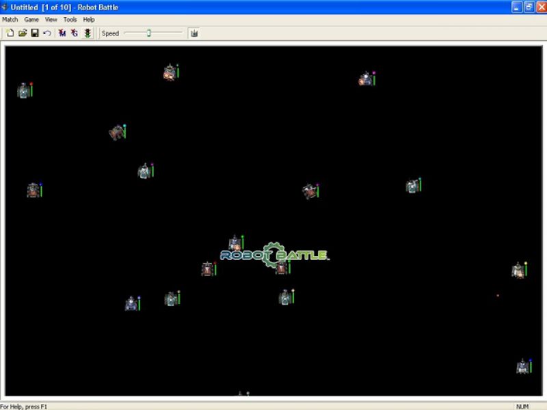
Task: Adjust the Speed slider handle
Action: [x=149, y=33]
